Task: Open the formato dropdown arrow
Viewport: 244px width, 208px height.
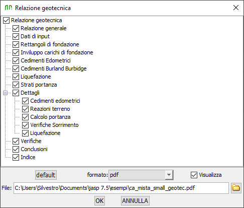Action: pos(169,175)
